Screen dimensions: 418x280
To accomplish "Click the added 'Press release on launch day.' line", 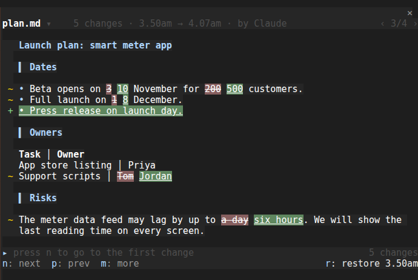I will tap(101, 111).
